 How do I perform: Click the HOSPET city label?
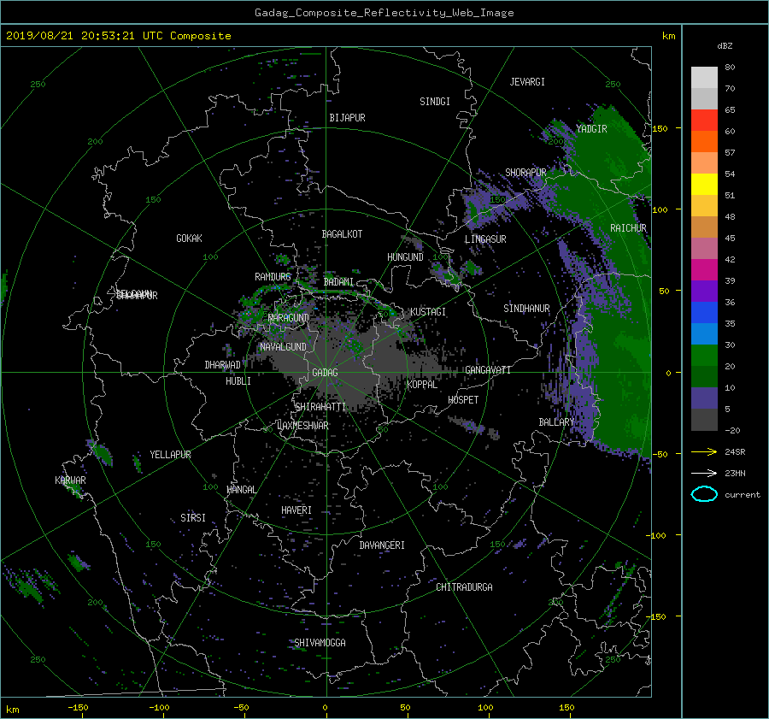[x=463, y=400]
